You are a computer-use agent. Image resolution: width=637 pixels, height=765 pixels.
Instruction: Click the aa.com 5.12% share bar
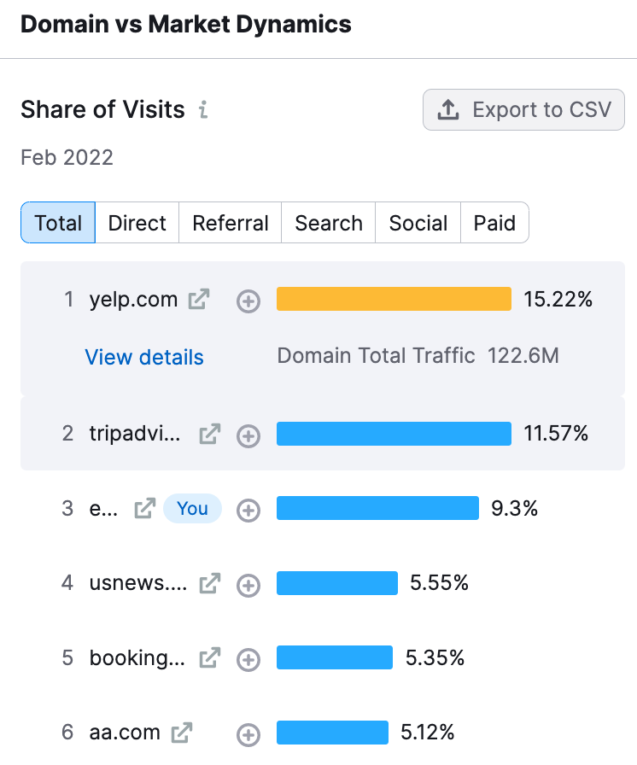(333, 733)
